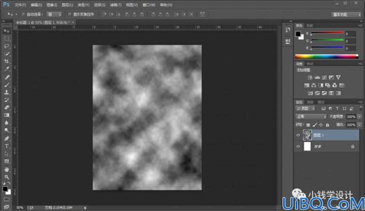Open the layer blend mode dropdown

311,116
